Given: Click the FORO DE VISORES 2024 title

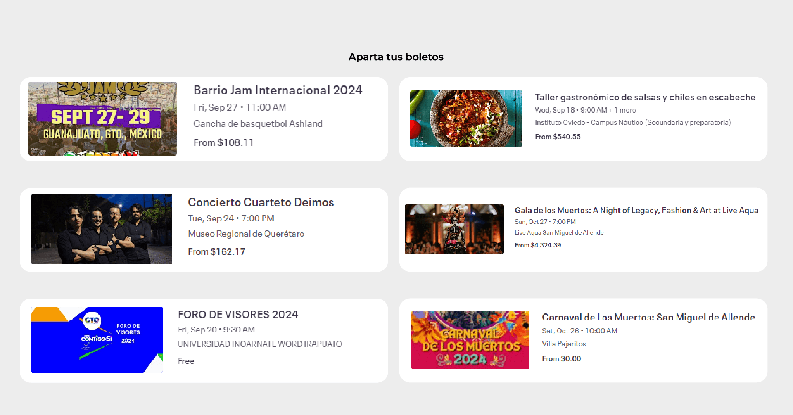Looking at the screenshot, I should point(238,315).
